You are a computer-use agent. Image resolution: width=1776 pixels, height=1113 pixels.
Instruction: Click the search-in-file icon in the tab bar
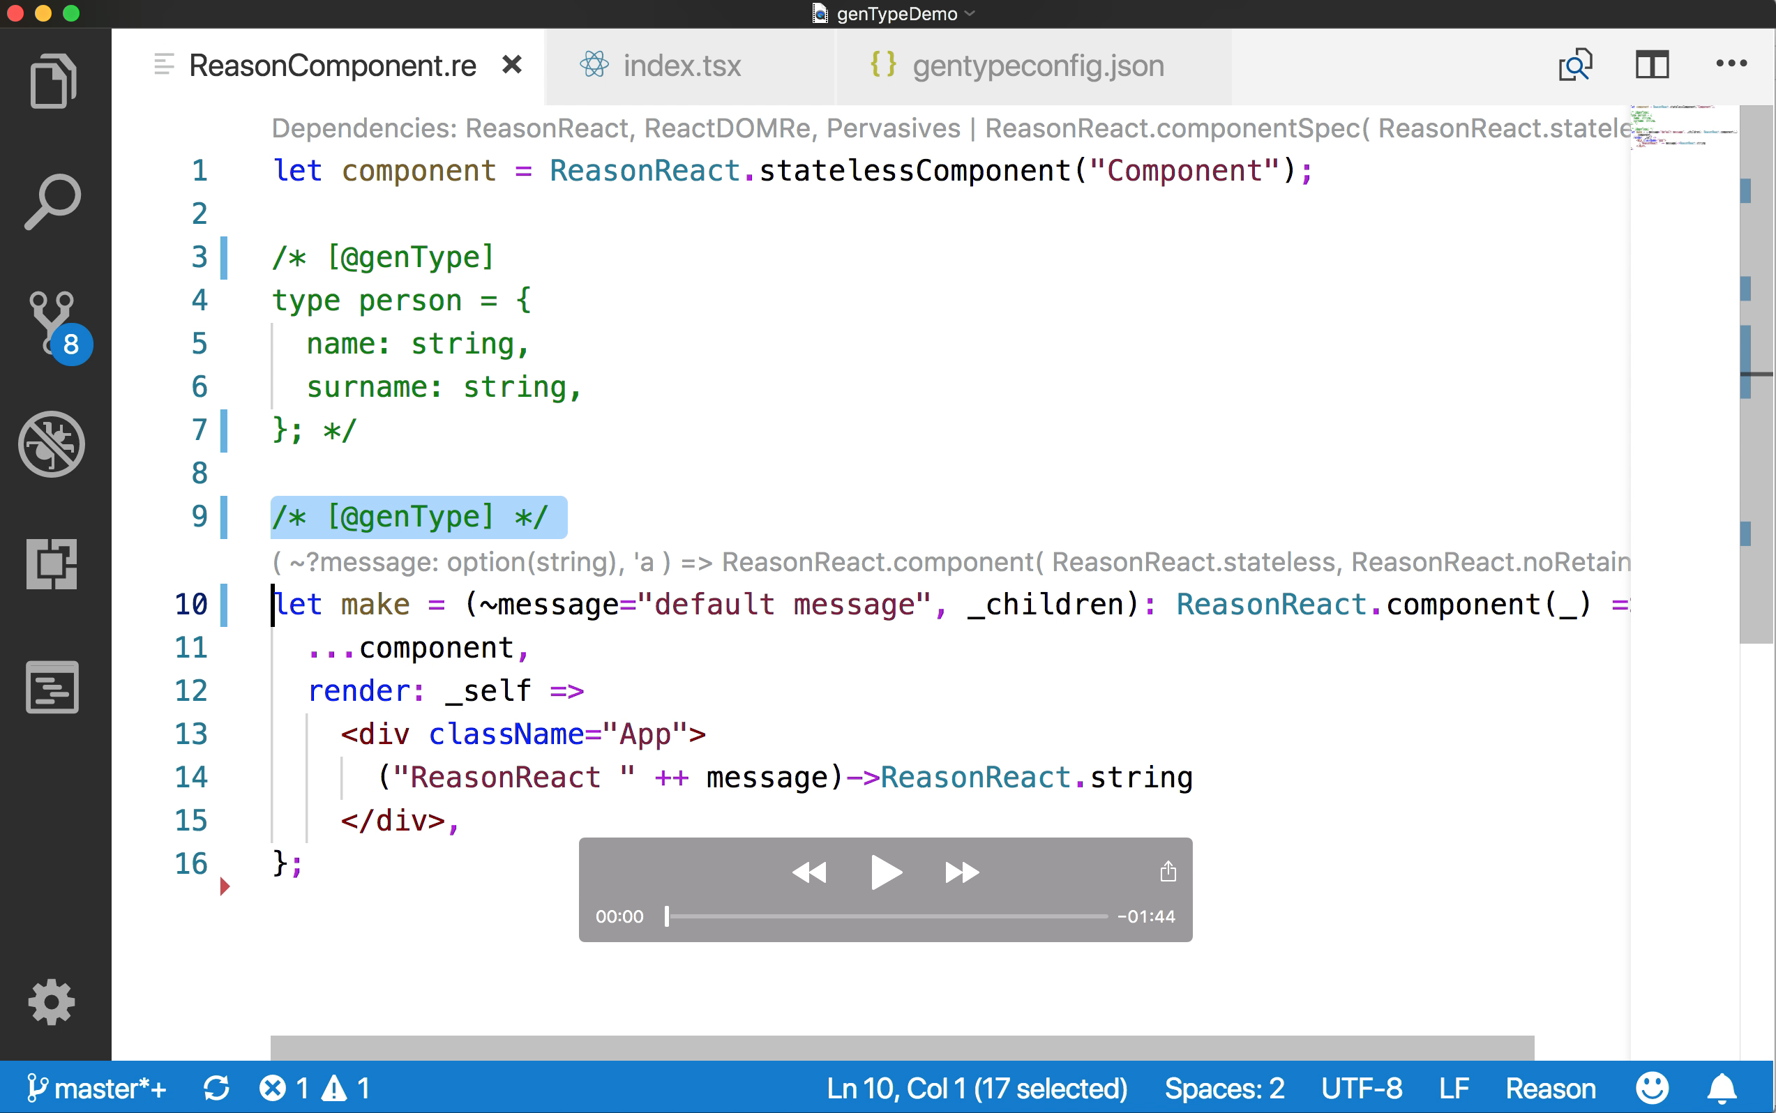[1575, 66]
